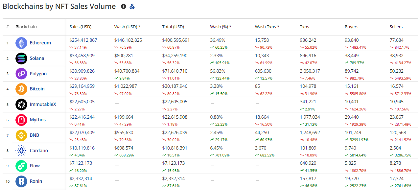
Task: Select Polygon wash txns 605,630
Action: [263, 71]
